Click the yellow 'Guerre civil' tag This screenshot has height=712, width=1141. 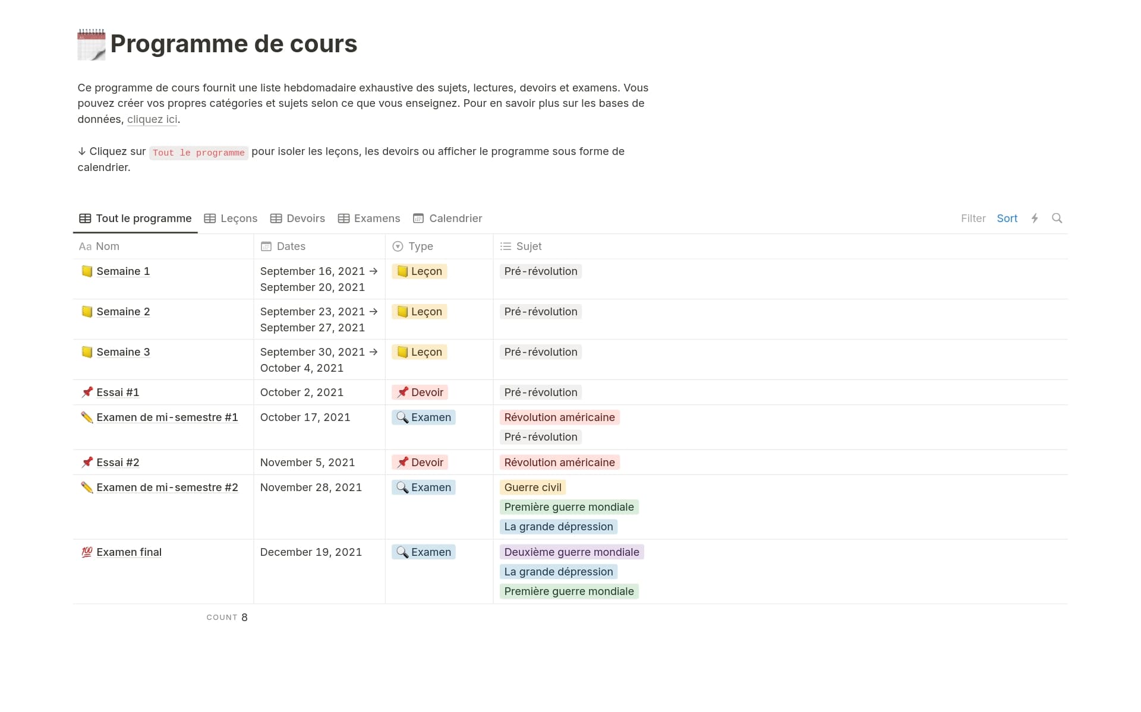point(532,488)
